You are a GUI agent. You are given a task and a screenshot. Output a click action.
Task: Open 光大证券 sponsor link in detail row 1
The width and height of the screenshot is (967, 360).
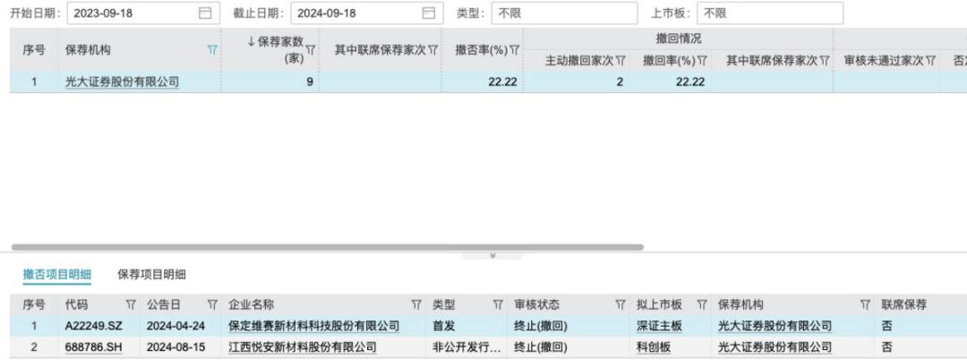[x=775, y=326]
